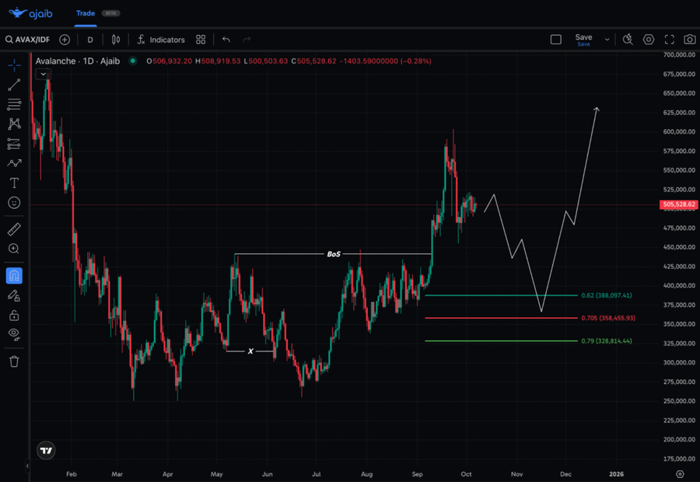Open the emoji sticker tool

[14, 203]
